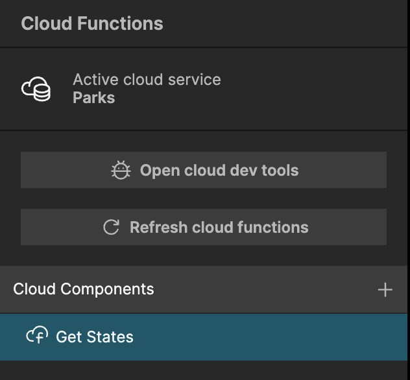410x380 pixels.
Task: Select the Parks cloud service name
Action: click(94, 98)
